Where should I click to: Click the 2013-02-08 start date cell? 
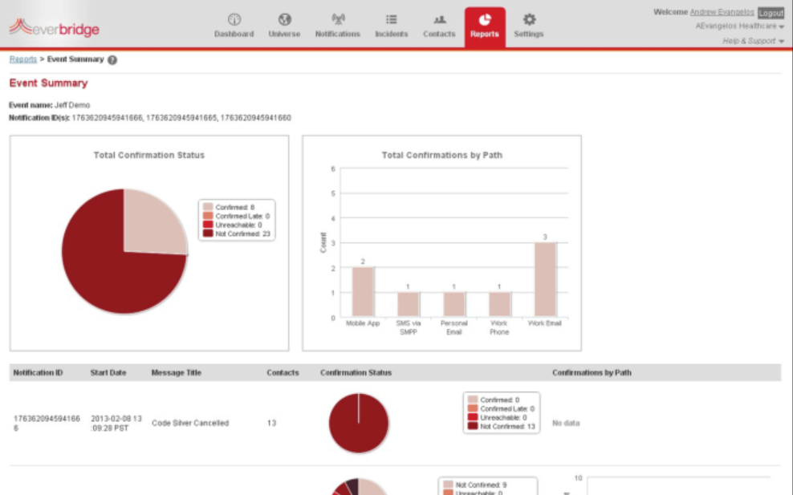click(x=116, y=424)
